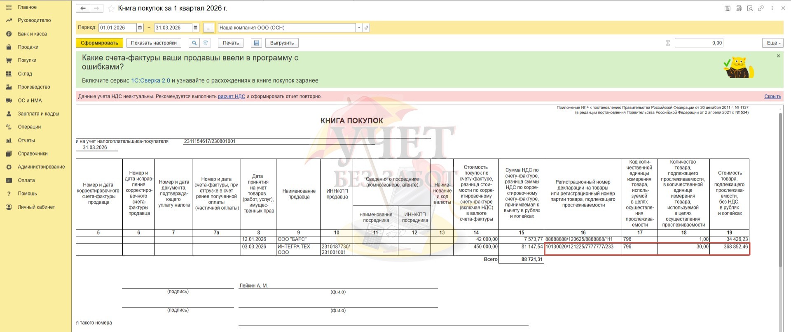Screen dimensions: 791x332
Task: Click the magnifier search icon in toolbar
Action: pos(194,43)
